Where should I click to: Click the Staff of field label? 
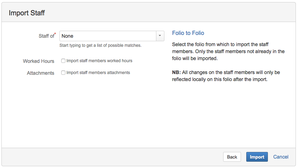click(x=46, y=36)
